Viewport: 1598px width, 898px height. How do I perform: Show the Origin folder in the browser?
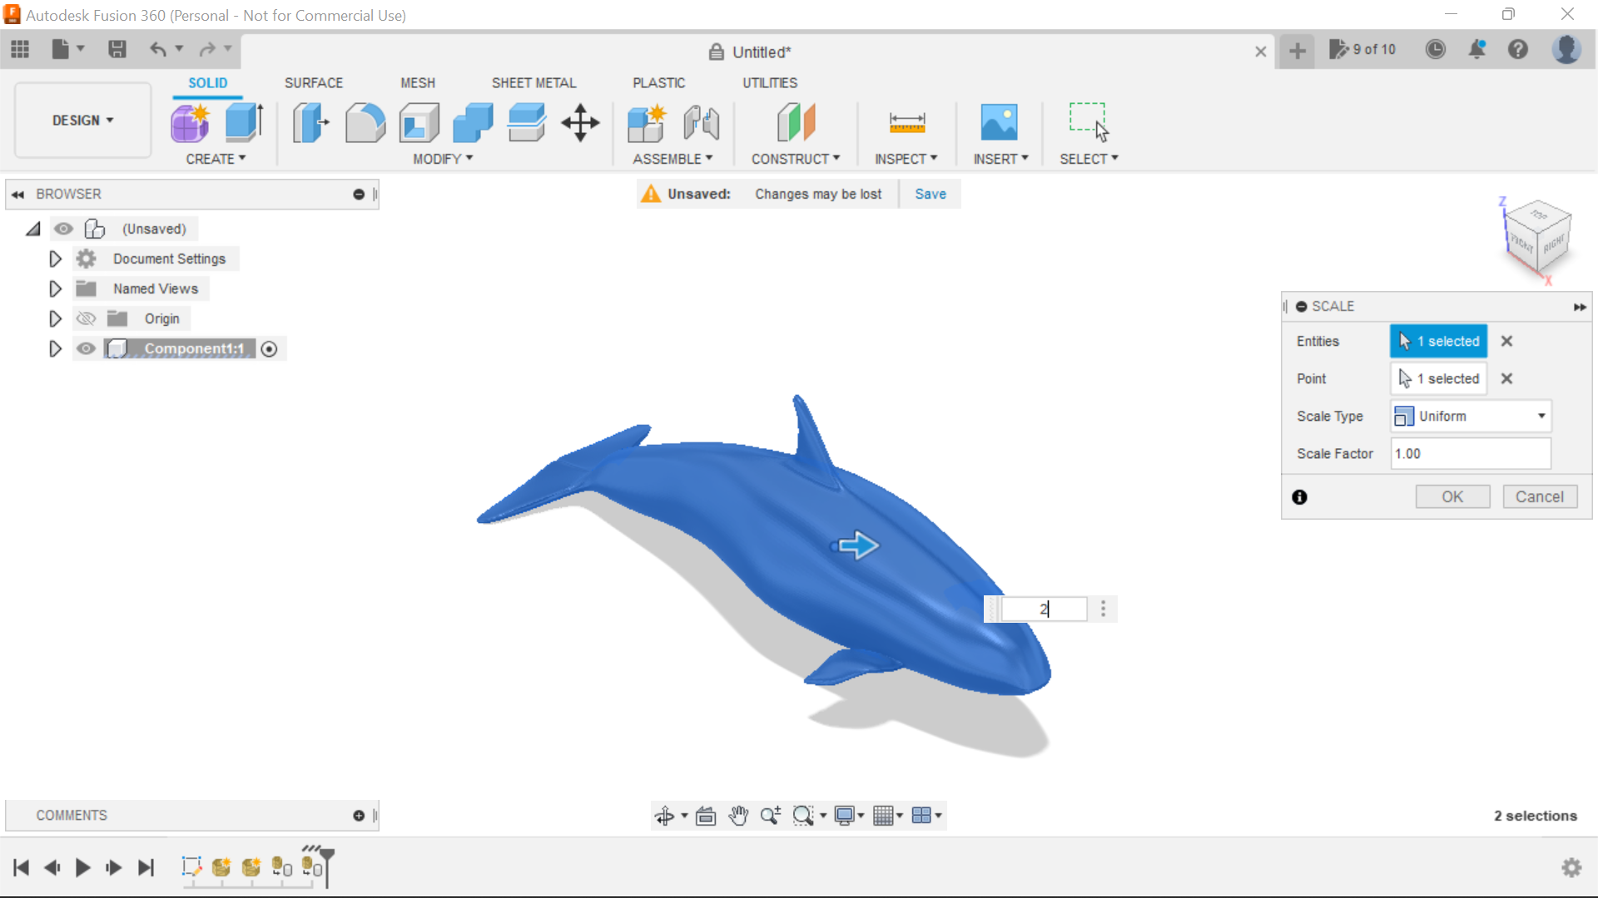tap(86, 318)
